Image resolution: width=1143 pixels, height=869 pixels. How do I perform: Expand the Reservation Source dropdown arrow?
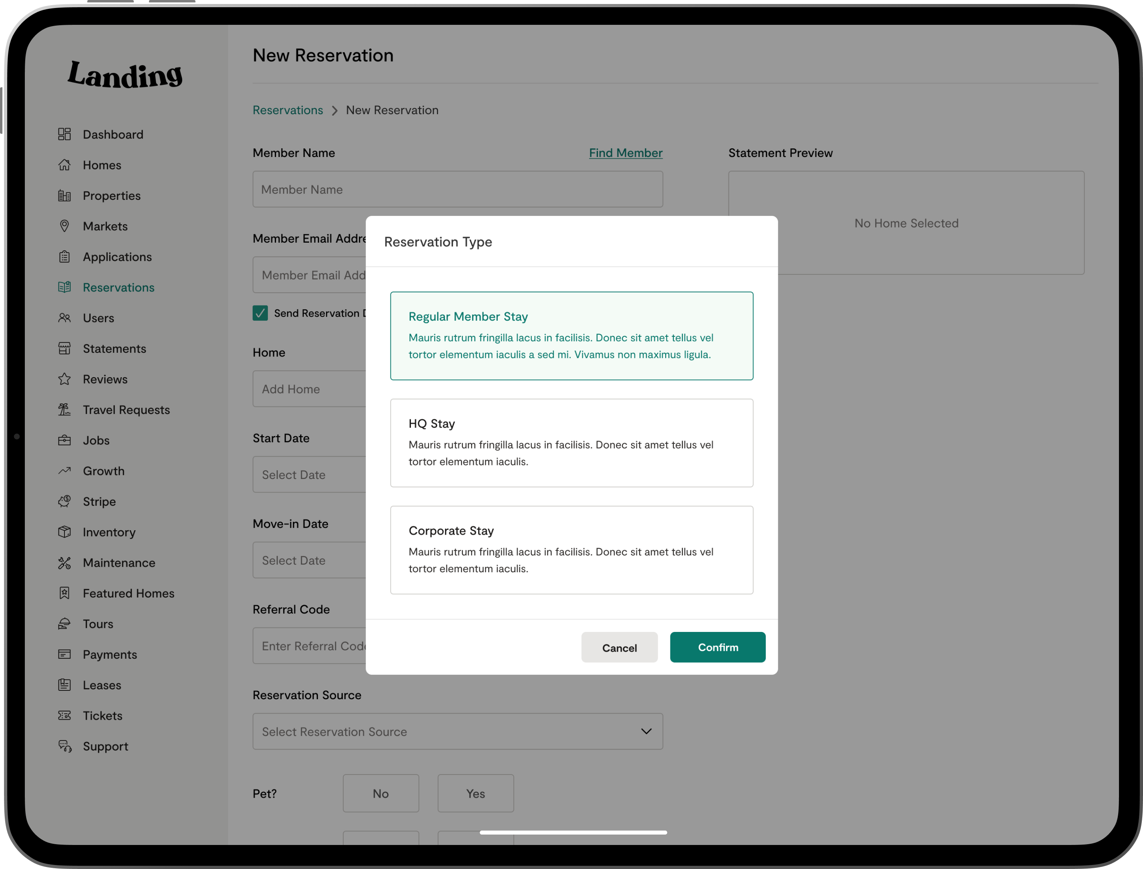[646, 731]
